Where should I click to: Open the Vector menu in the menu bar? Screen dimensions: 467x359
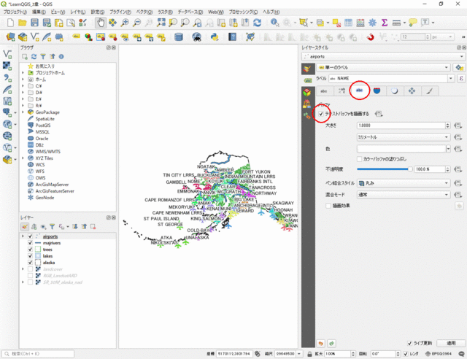pyautogui.click(x=144, y=12)
